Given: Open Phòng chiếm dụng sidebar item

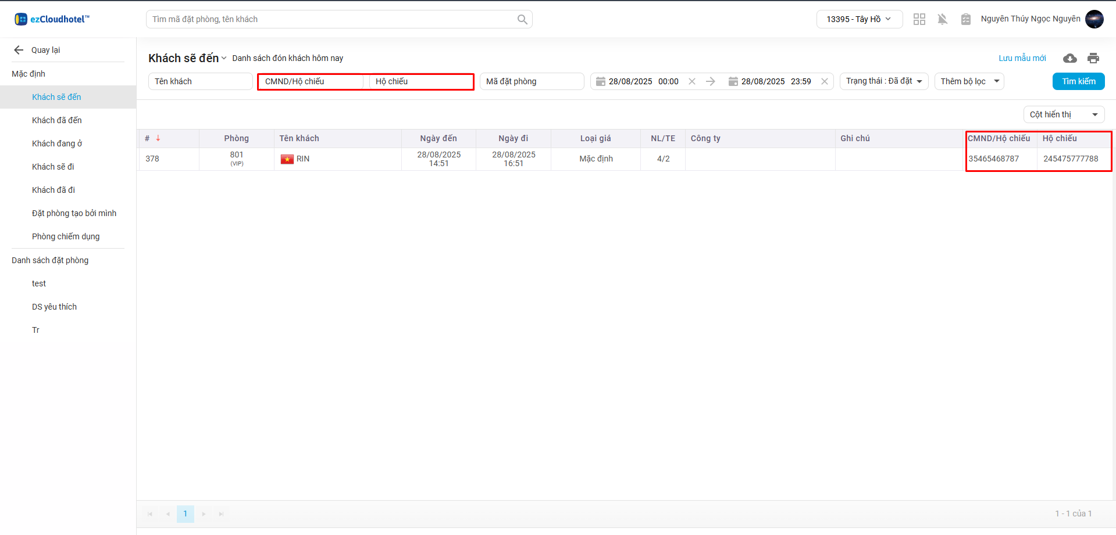Looking at the screenshot, I should 66,236.
